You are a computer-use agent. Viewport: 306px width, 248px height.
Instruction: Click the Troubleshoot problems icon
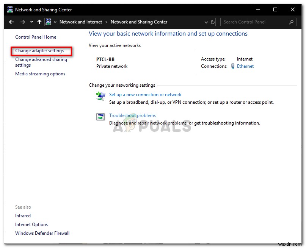pos(100,117)
